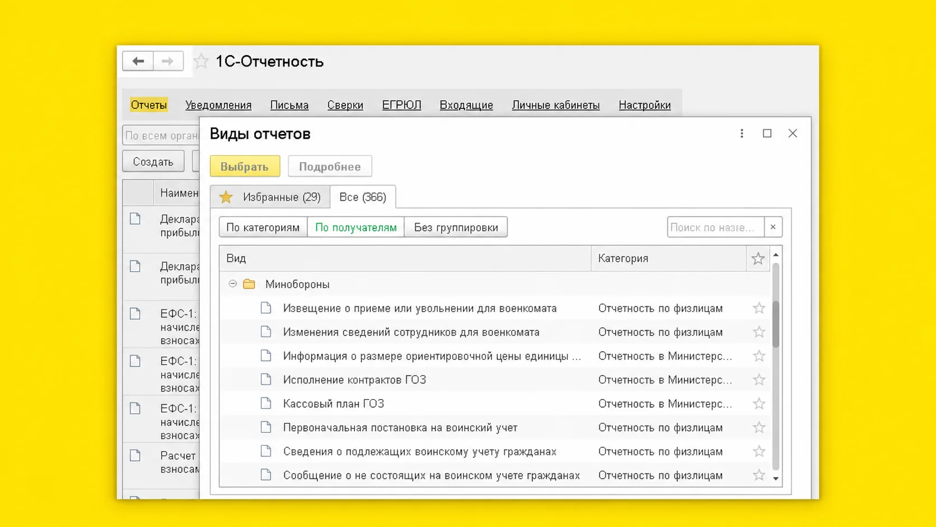
Task: Click Создать in the 1С-Отчетность window
Action: pos(153,161)
